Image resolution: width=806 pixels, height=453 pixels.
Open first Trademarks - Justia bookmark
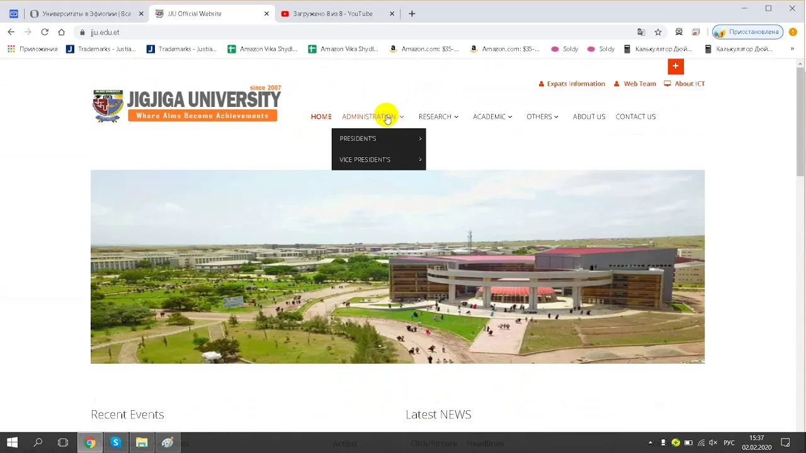point(101,49)
